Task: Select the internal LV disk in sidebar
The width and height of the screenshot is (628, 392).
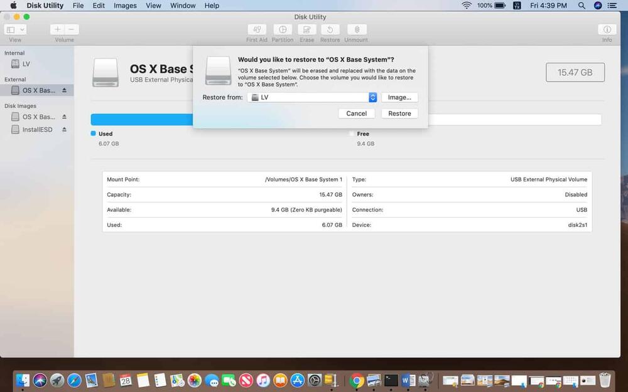Action: (26, 64)
